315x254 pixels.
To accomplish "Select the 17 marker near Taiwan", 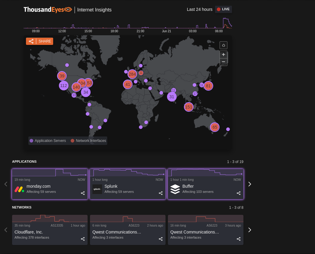I will pos(195,94).
